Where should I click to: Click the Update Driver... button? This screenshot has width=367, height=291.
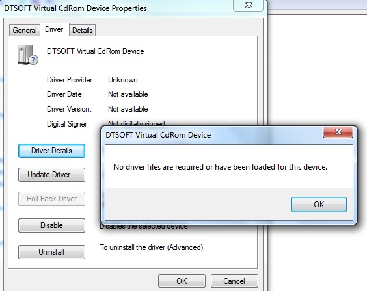point(51,175)
